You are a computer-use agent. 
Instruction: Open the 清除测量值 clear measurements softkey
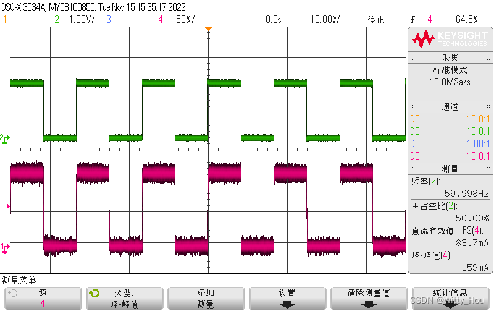tap(369, 299)
